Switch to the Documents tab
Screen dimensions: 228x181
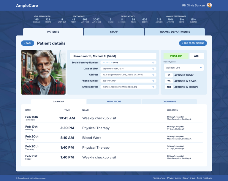[169, 101]
